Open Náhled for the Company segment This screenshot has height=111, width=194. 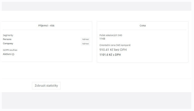(85, 44)
